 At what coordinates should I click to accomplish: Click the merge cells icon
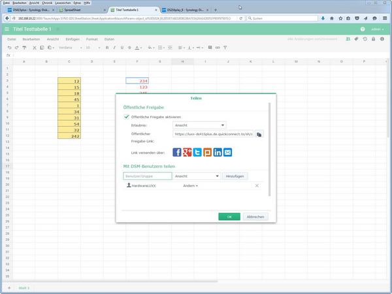[x=170, y=48]
